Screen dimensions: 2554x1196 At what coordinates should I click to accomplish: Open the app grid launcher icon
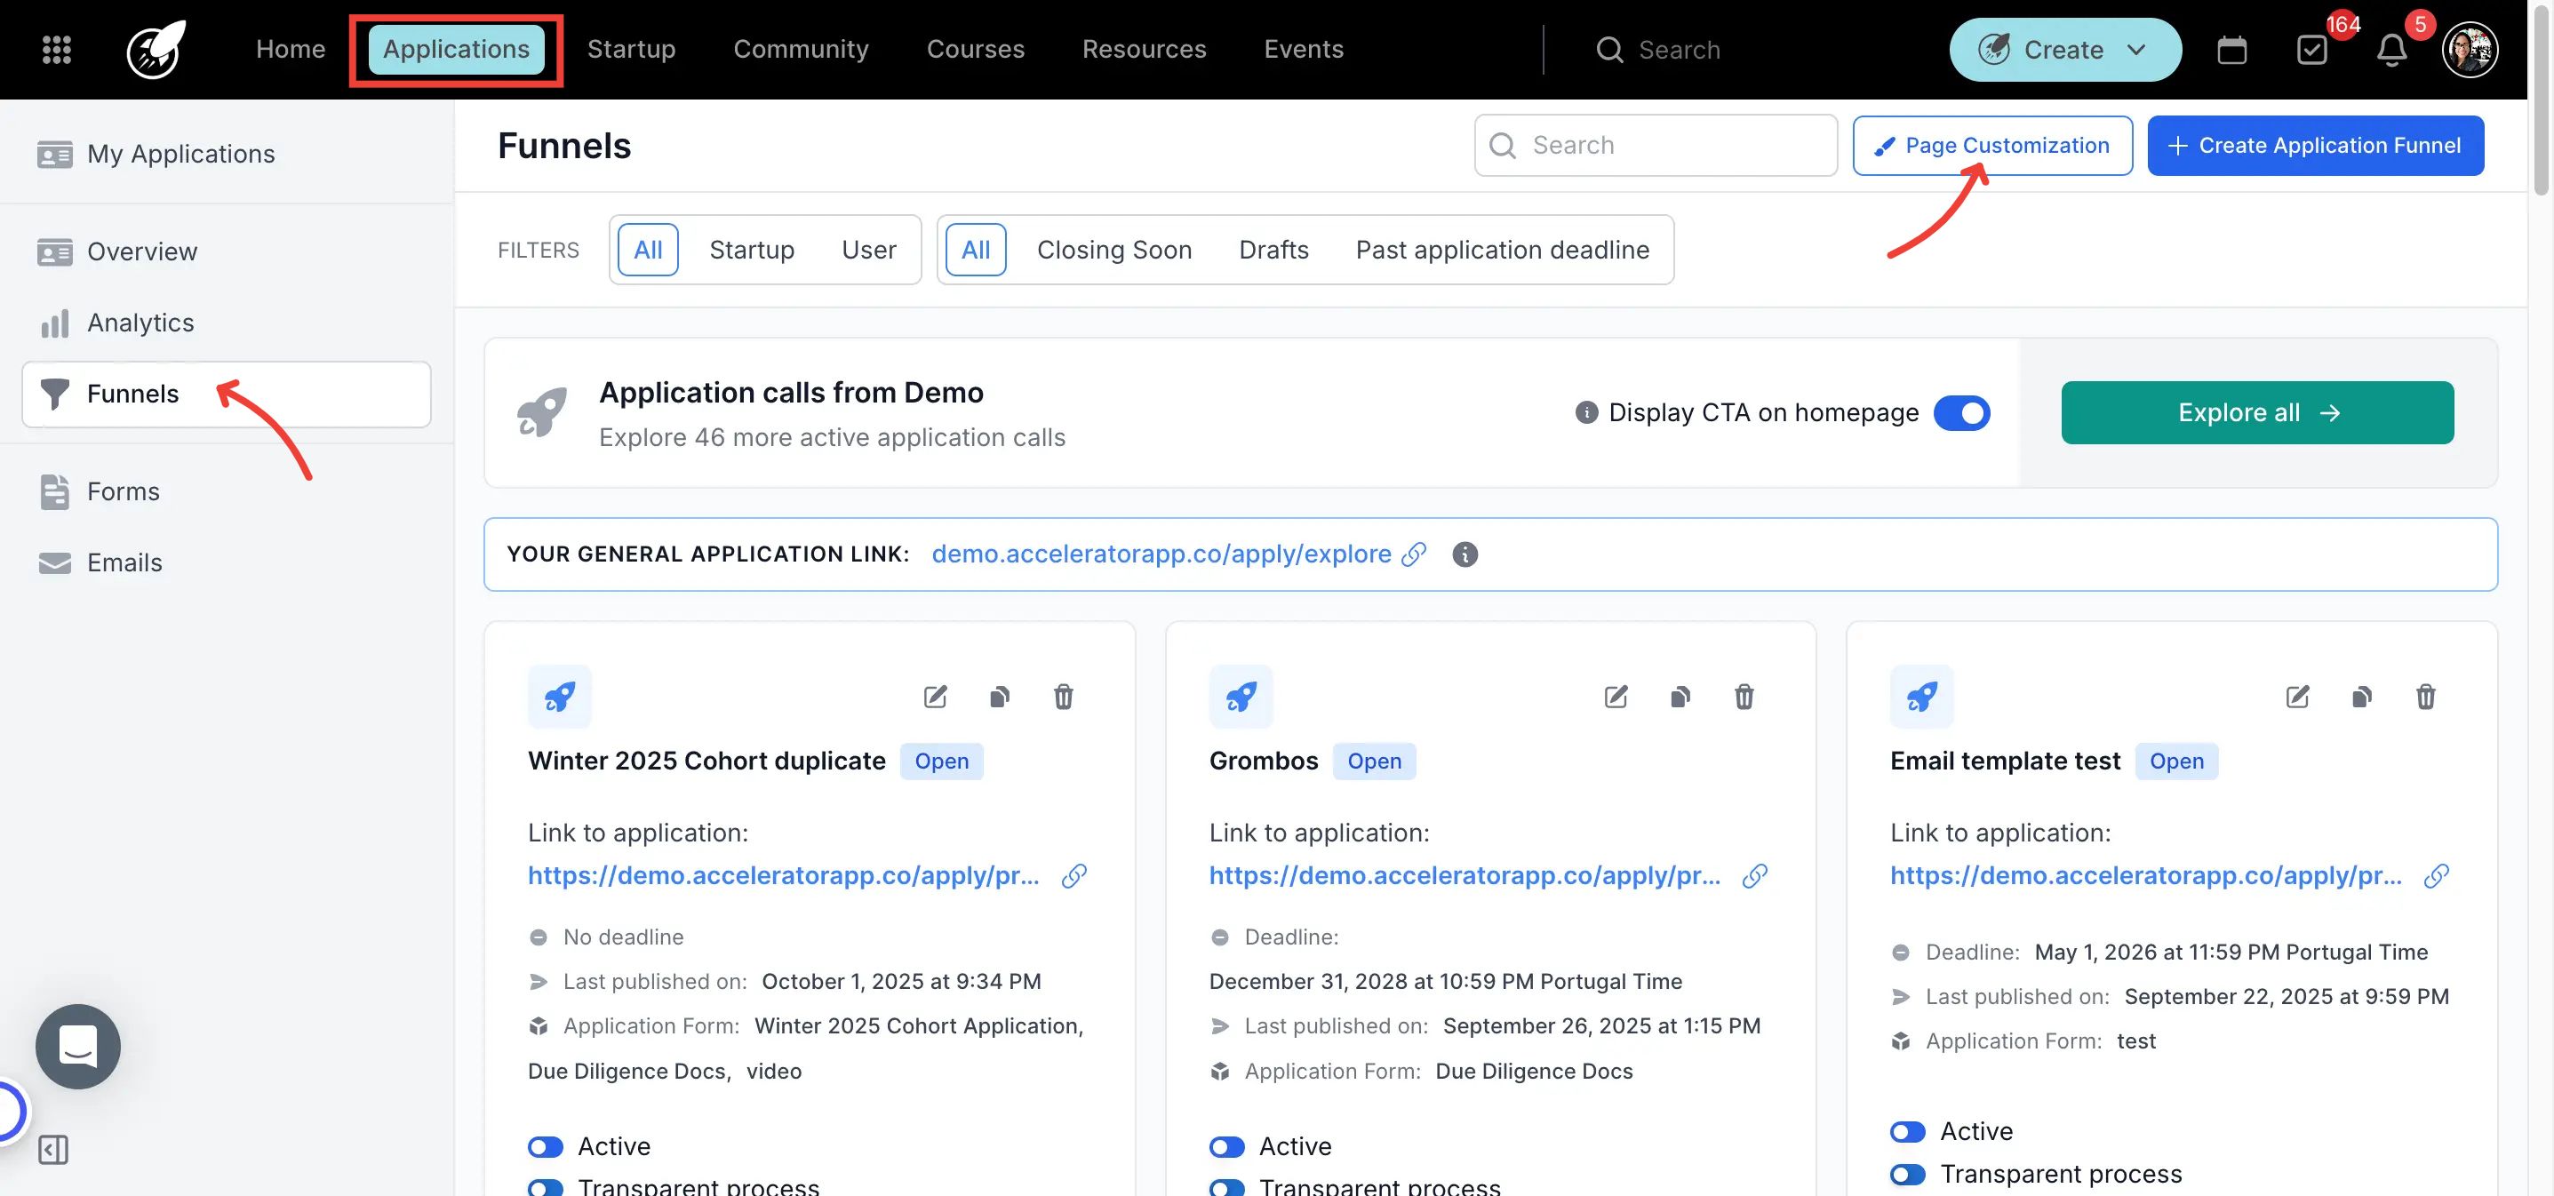(57, 49)
